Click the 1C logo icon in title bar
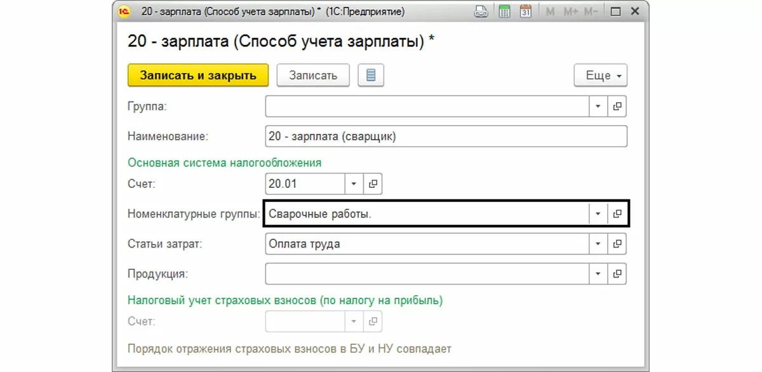The image size is (762, 372). pyautogui.click(x=124, y=11)
